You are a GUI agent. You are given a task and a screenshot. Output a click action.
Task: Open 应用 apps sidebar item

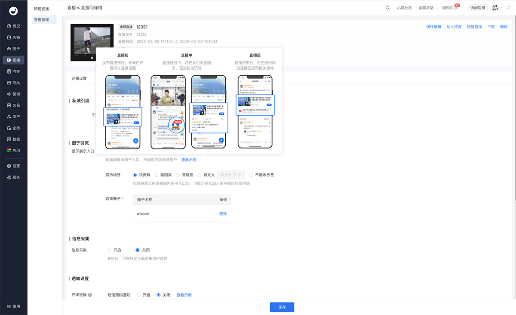tap(13, 151)
